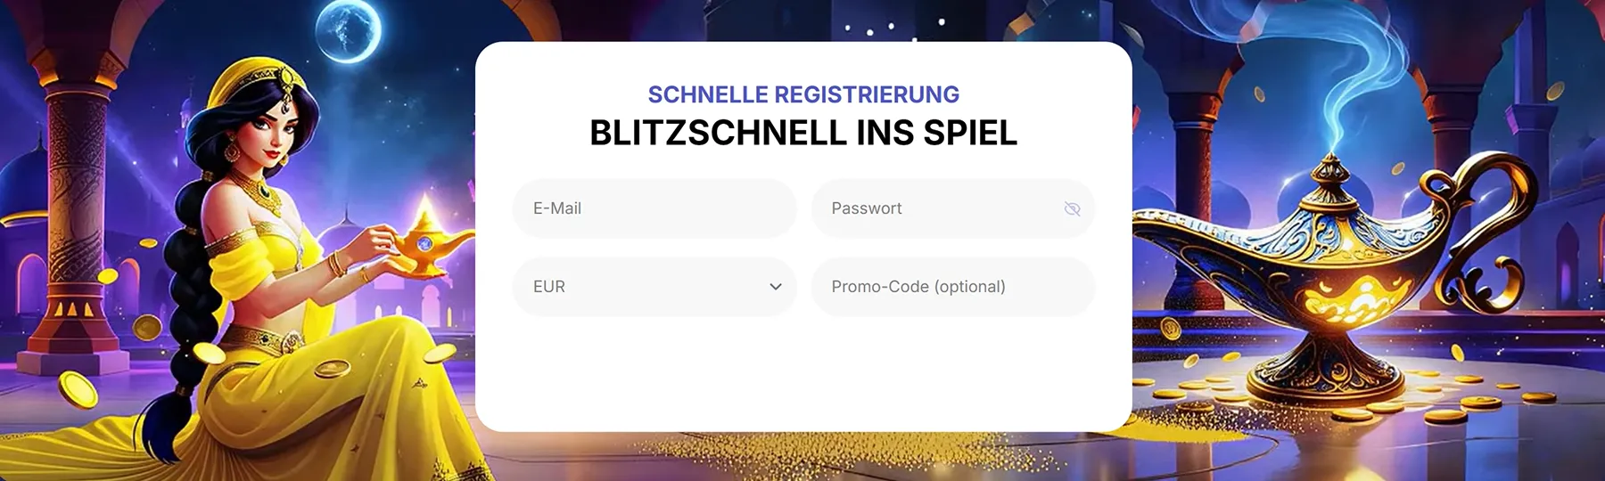Click the large gold coin at bottom left
1605x481 pixels.
(x=78, y=388)
